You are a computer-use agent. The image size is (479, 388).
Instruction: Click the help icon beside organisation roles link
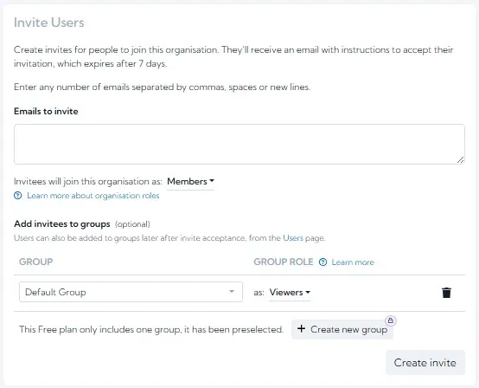click(x=18, y=196)
